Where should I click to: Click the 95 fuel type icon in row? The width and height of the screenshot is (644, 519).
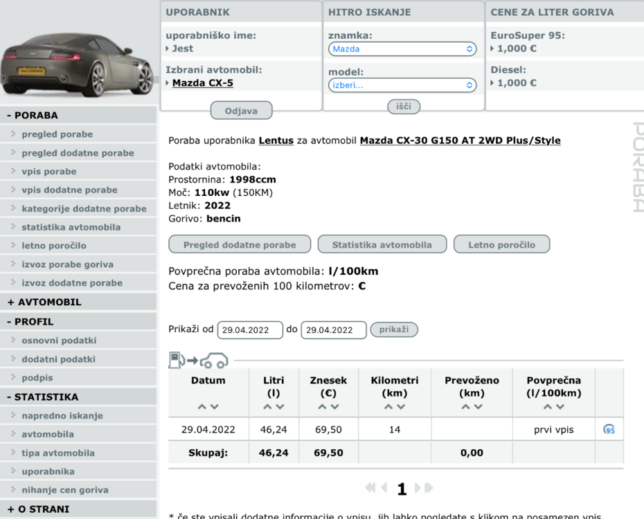click(x=609, y=430)
